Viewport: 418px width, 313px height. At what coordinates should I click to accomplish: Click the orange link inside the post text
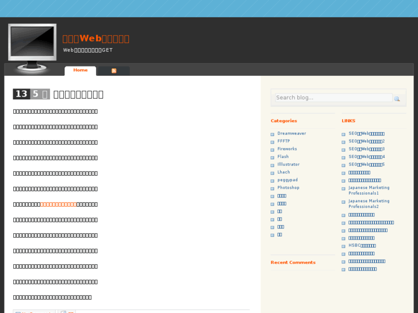click(58, 204)
